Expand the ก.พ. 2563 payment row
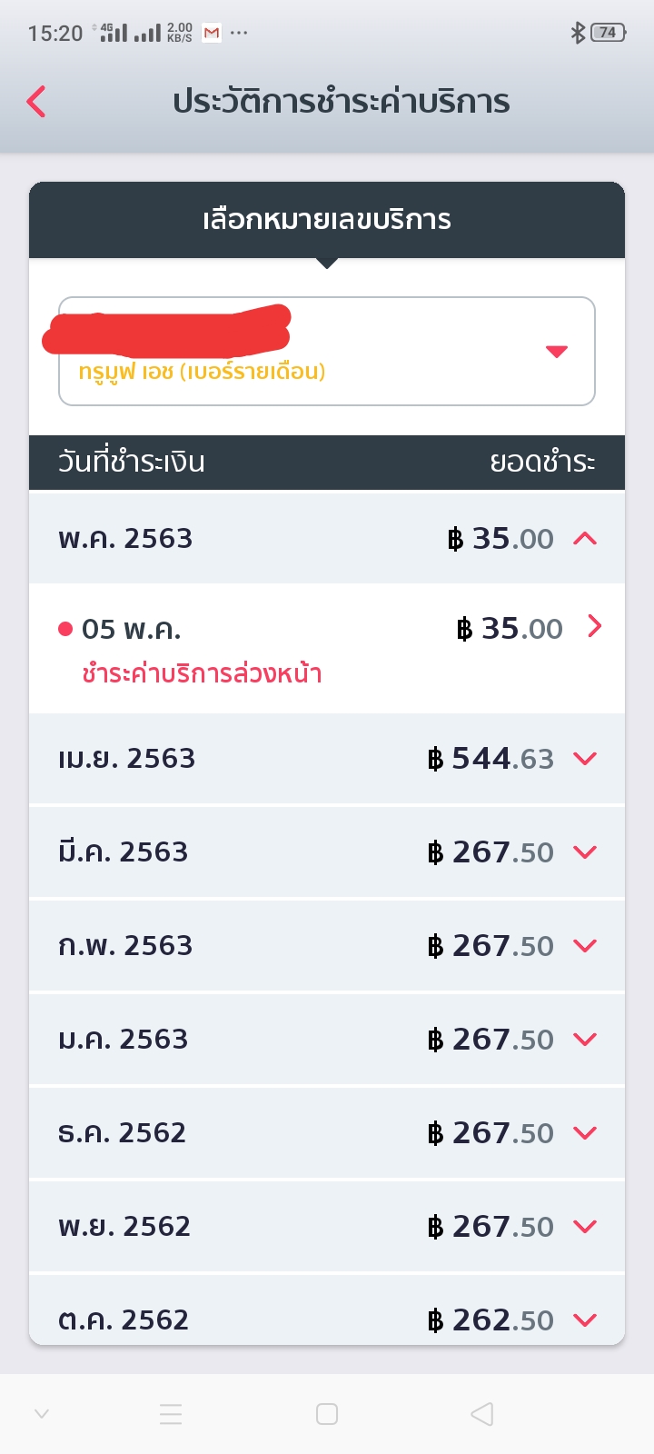Image resolution: width=654 pixels, height=1454 pixels. click(586, 946)
